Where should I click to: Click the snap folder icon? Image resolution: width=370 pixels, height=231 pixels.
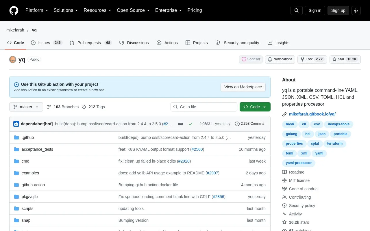16,220
